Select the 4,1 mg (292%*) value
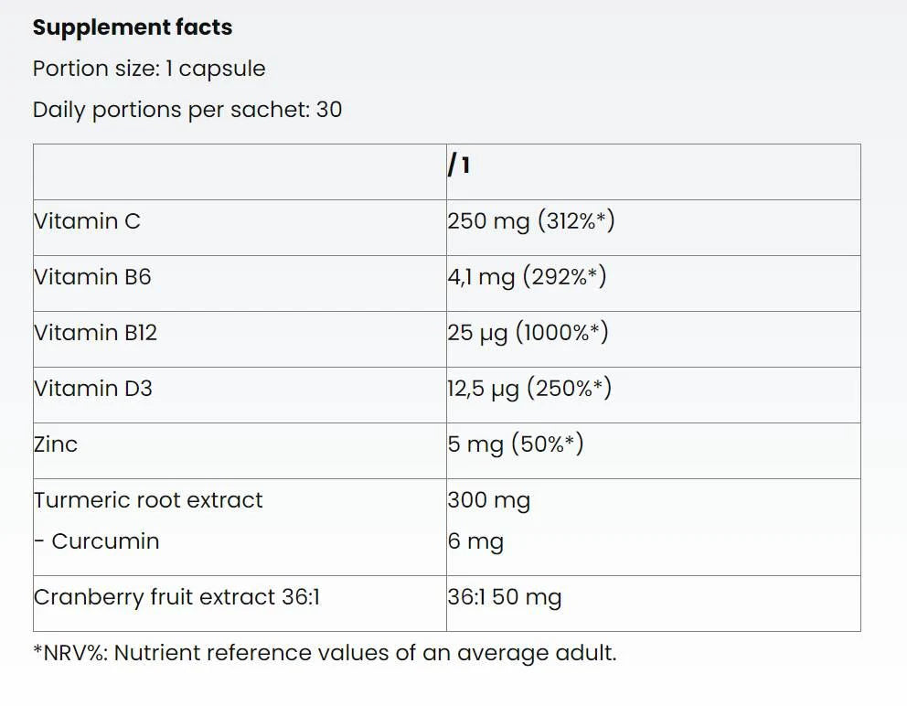Screen dimensions: 907x706 pos(527,277)
